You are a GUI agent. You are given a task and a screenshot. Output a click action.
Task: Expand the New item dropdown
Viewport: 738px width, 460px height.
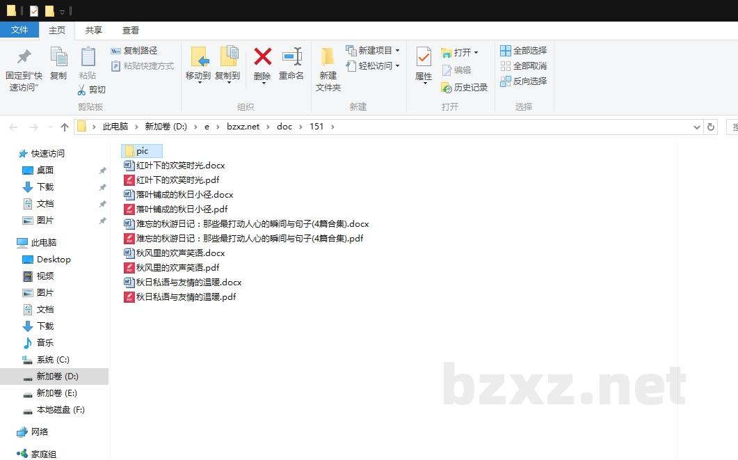pos(397,51)
